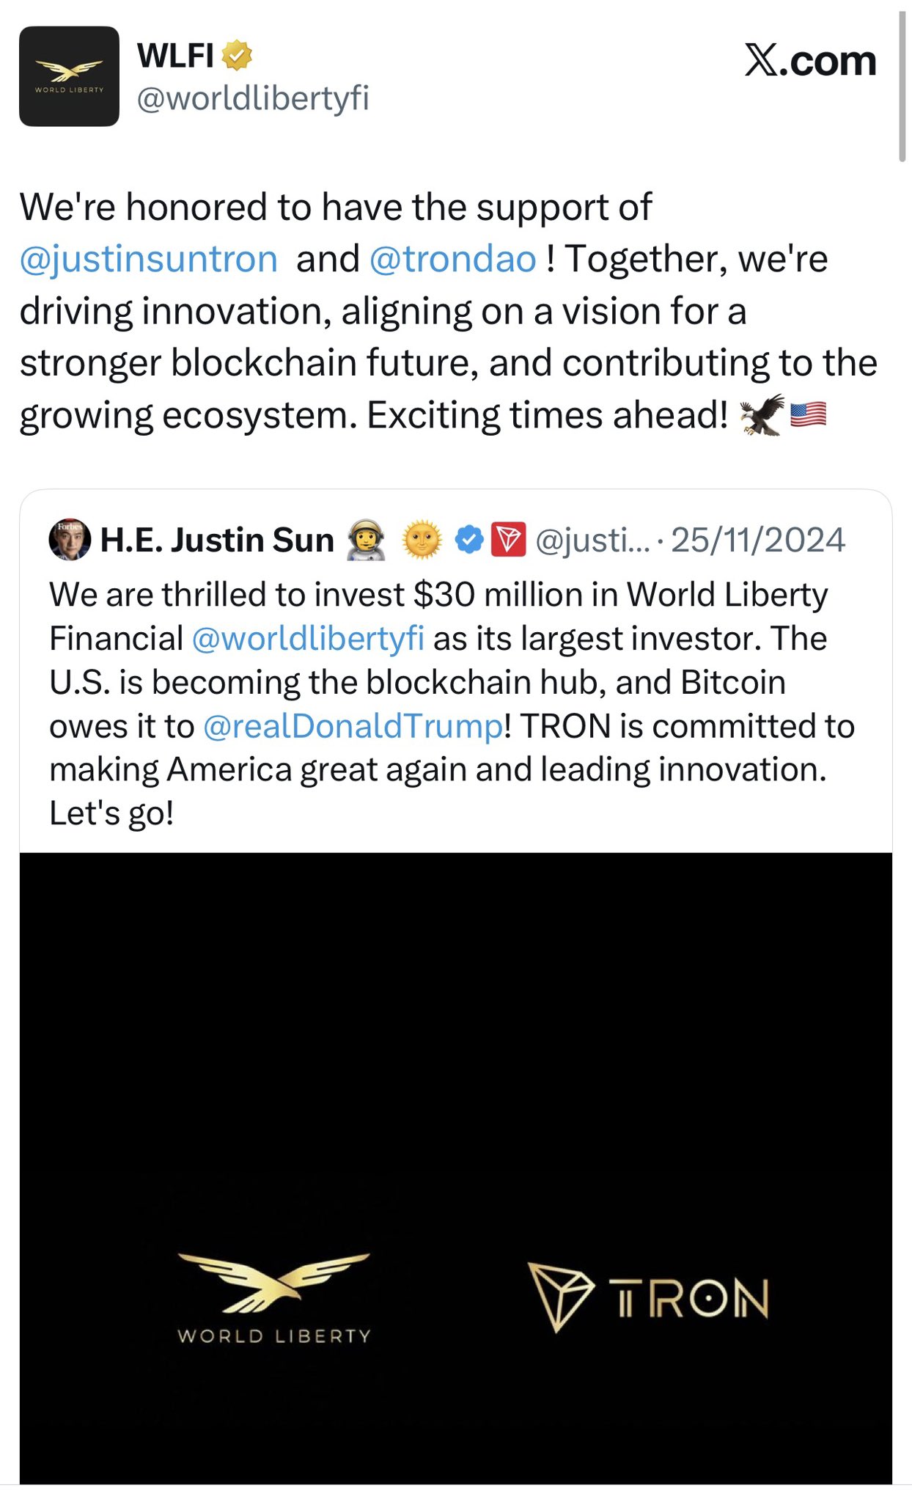
Task: Open the @justinsuntron mention
Action: pos(149,259)
